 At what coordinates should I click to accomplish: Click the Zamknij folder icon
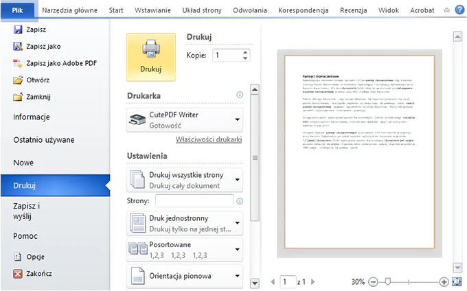[x=18, y=97]
